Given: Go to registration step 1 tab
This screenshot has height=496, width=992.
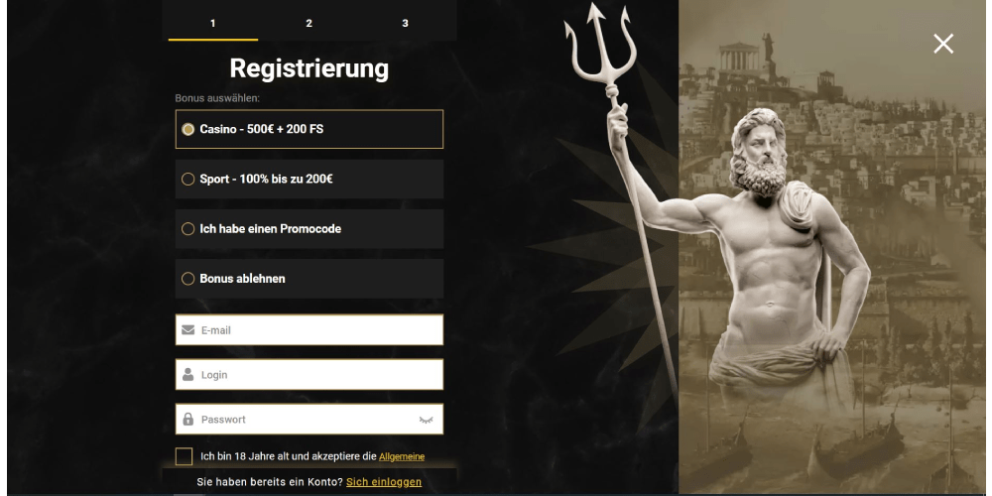Looking at the screenshot, I should (x=213, y=24).
